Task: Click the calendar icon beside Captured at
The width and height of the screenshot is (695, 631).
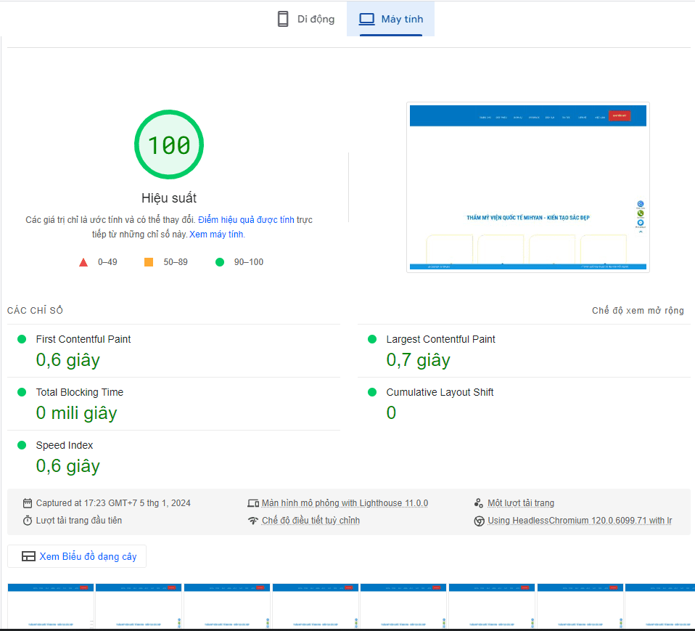Action: [x=28, y=503]
